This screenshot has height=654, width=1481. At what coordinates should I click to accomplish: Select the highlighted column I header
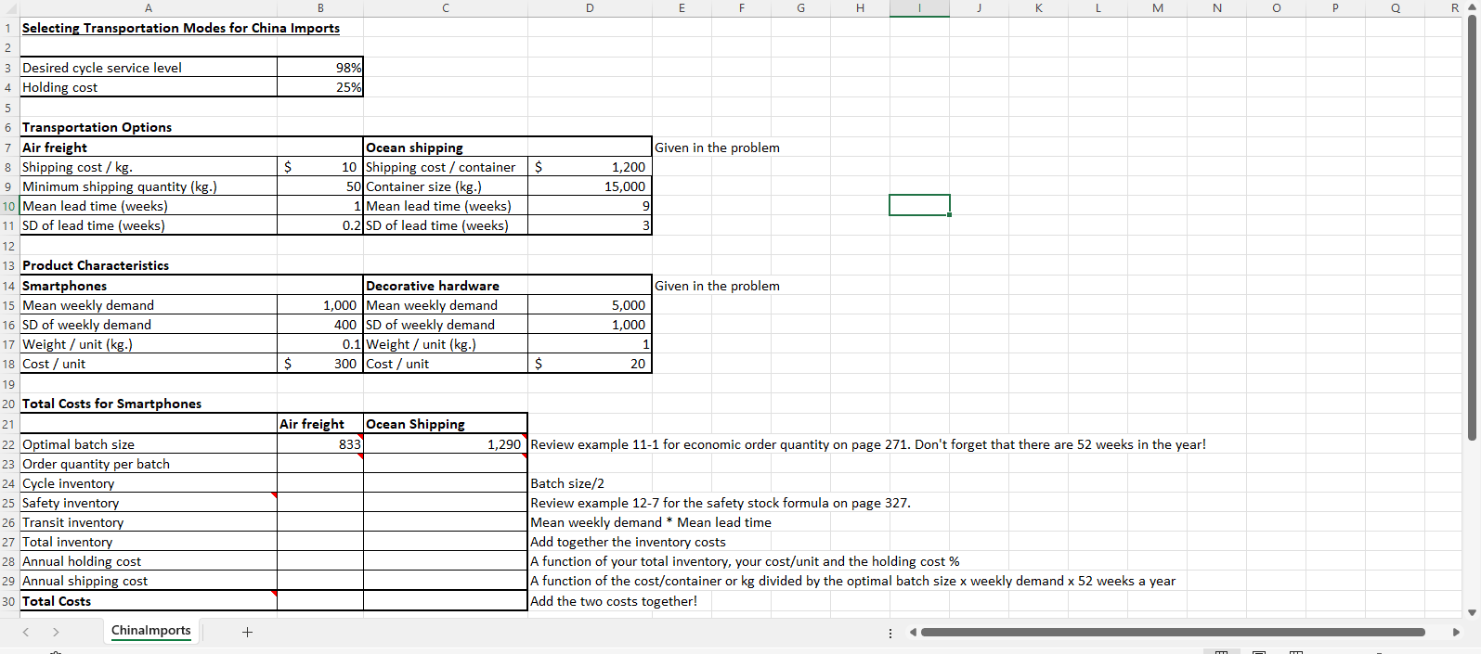click(919, 8)
